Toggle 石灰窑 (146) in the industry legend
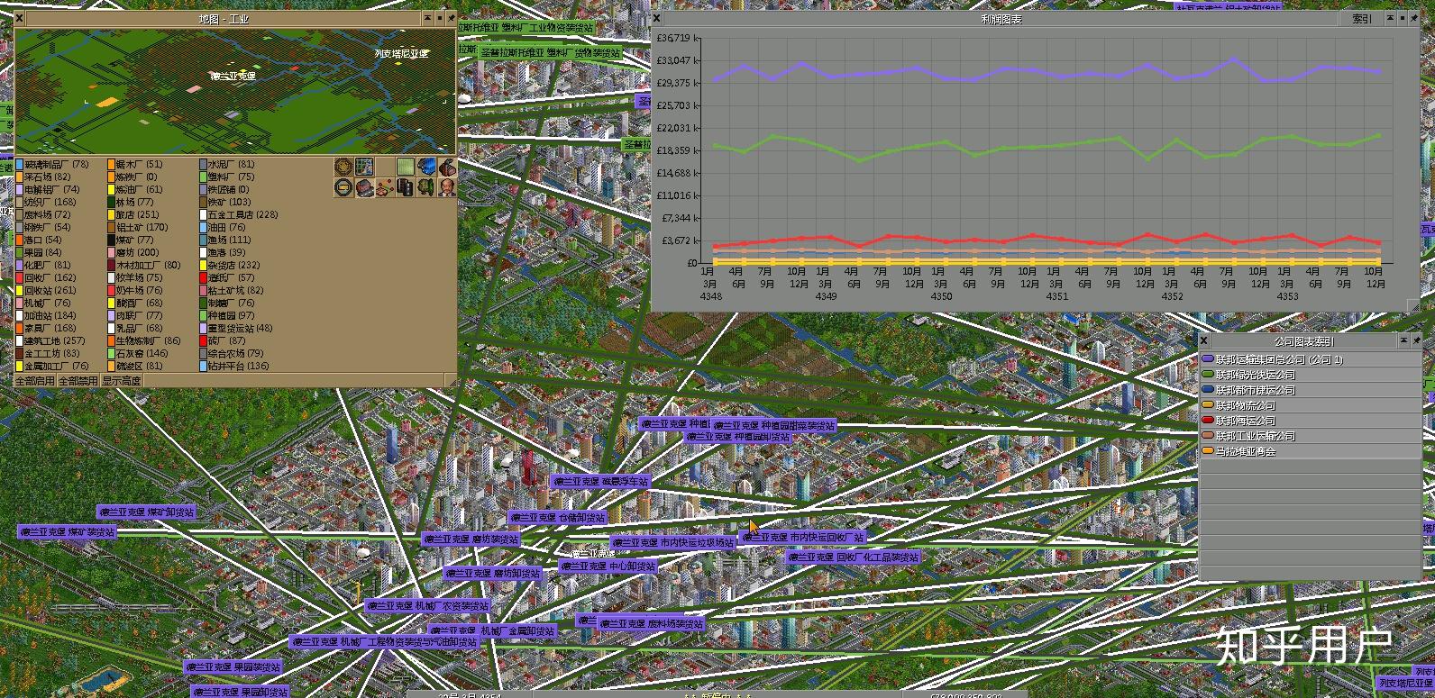Screen dimensions: 1435x698 click(138, 354)
